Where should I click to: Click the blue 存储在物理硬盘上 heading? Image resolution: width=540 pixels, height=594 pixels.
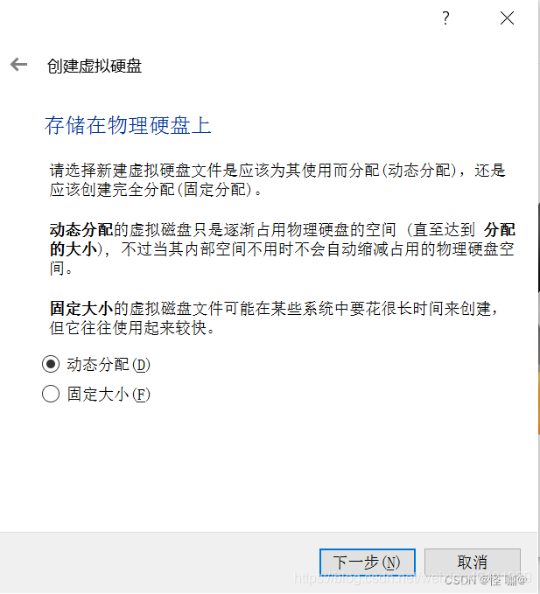(128, 125)
